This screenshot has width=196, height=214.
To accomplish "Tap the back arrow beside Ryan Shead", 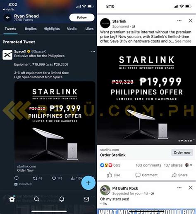I will tap(7, 18).
